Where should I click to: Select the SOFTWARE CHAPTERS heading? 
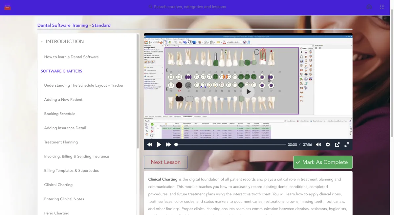click(61, 71)
